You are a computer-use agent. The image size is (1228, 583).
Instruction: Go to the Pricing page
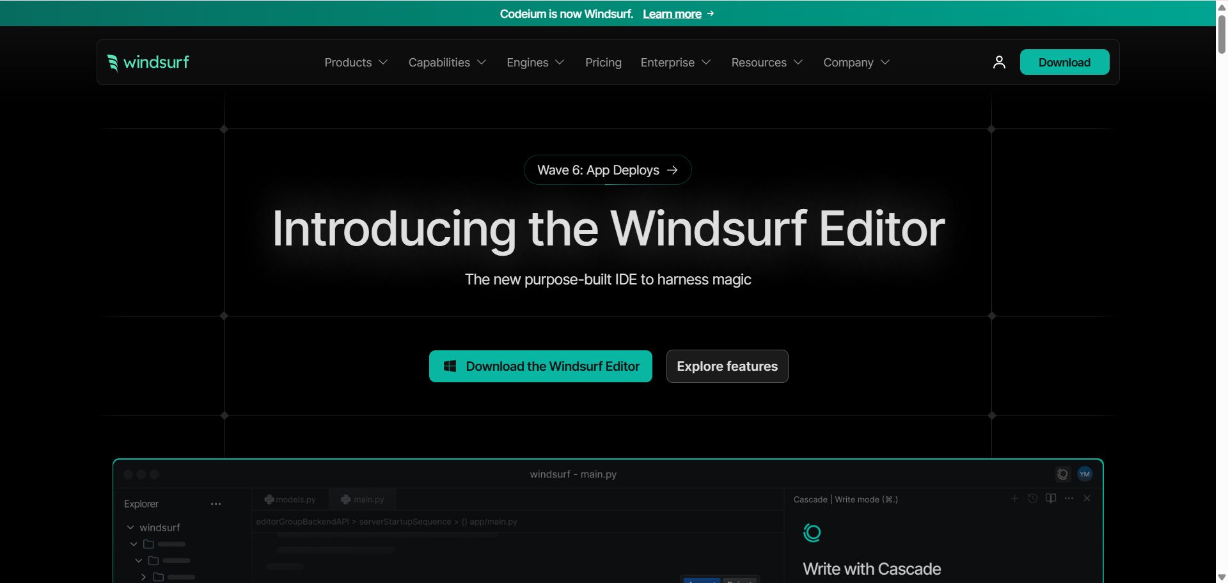603,62
